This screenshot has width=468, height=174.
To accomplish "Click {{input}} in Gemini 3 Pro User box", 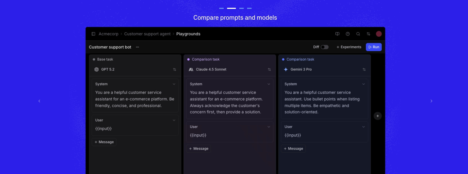I will click(x=293, y=135).
